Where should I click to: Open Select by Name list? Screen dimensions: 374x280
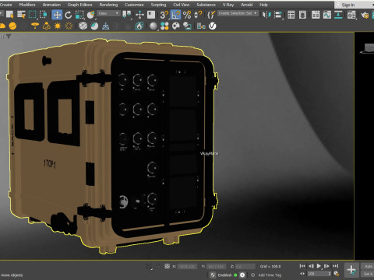(x=21, y=15)
